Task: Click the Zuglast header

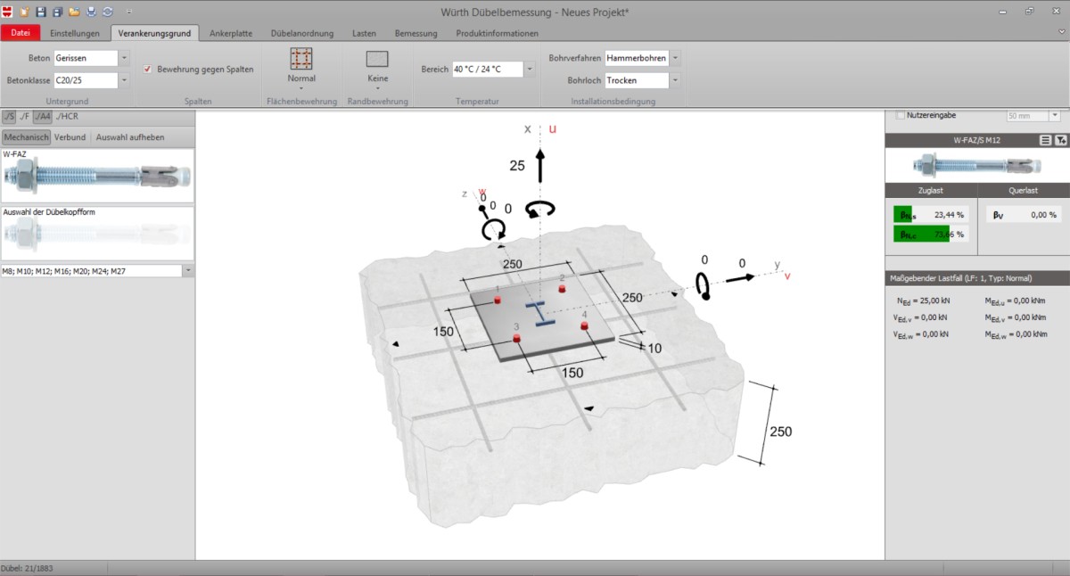Action: pos(931,190)
